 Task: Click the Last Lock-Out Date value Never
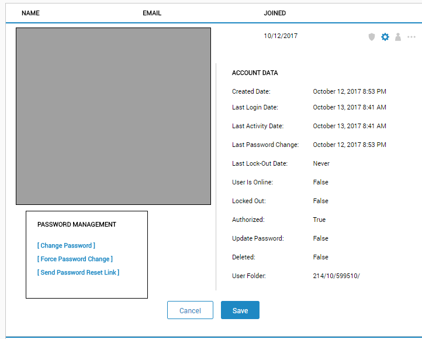pyautogui.click(x=321, y=163)
